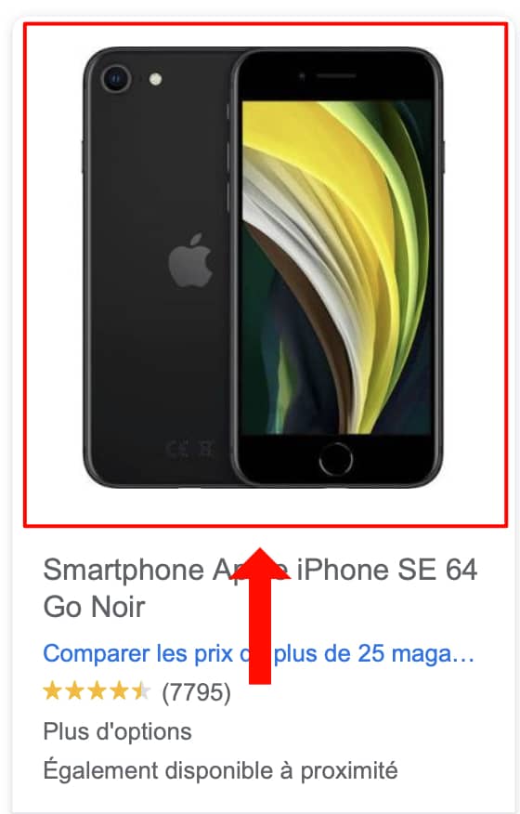Expand "Plus d'options"

[117, 731]
